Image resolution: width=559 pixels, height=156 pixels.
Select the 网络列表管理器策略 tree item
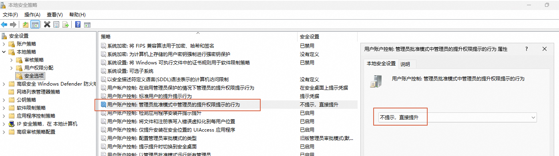point(38,92)
